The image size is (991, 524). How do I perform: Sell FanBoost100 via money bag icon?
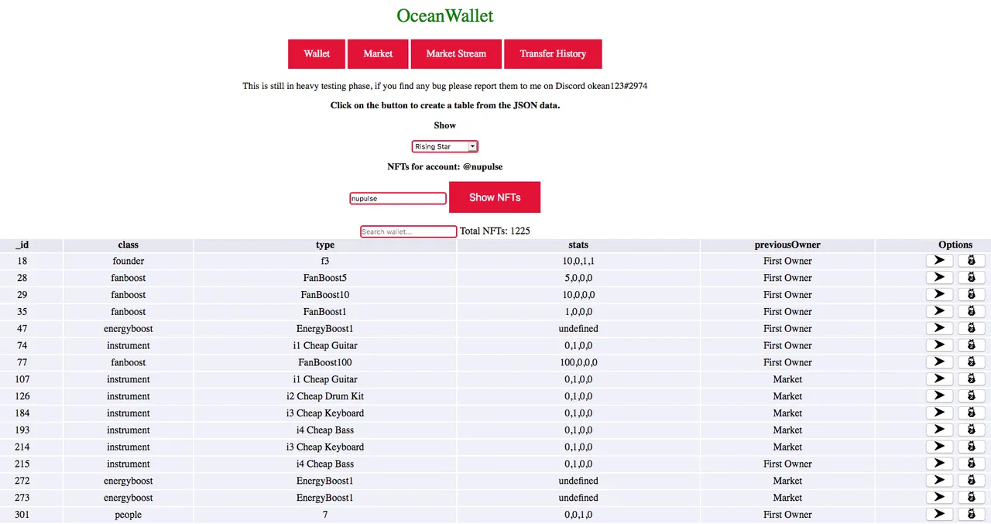(971, 362)
